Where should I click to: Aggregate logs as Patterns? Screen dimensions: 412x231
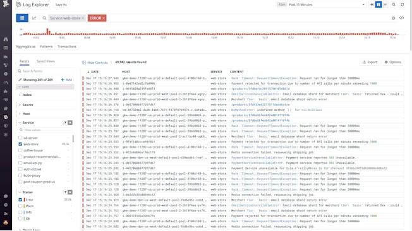(46, 47)
